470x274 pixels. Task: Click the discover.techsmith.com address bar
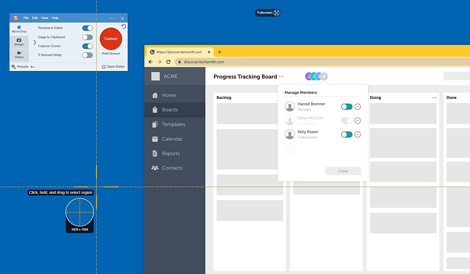(204, 62)
